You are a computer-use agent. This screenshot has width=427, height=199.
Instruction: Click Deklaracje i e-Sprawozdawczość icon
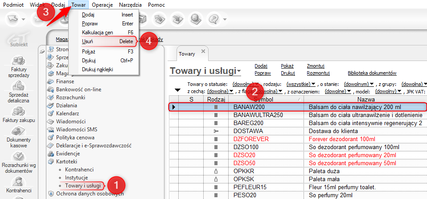pyautogui.click(x=51, y=146)
